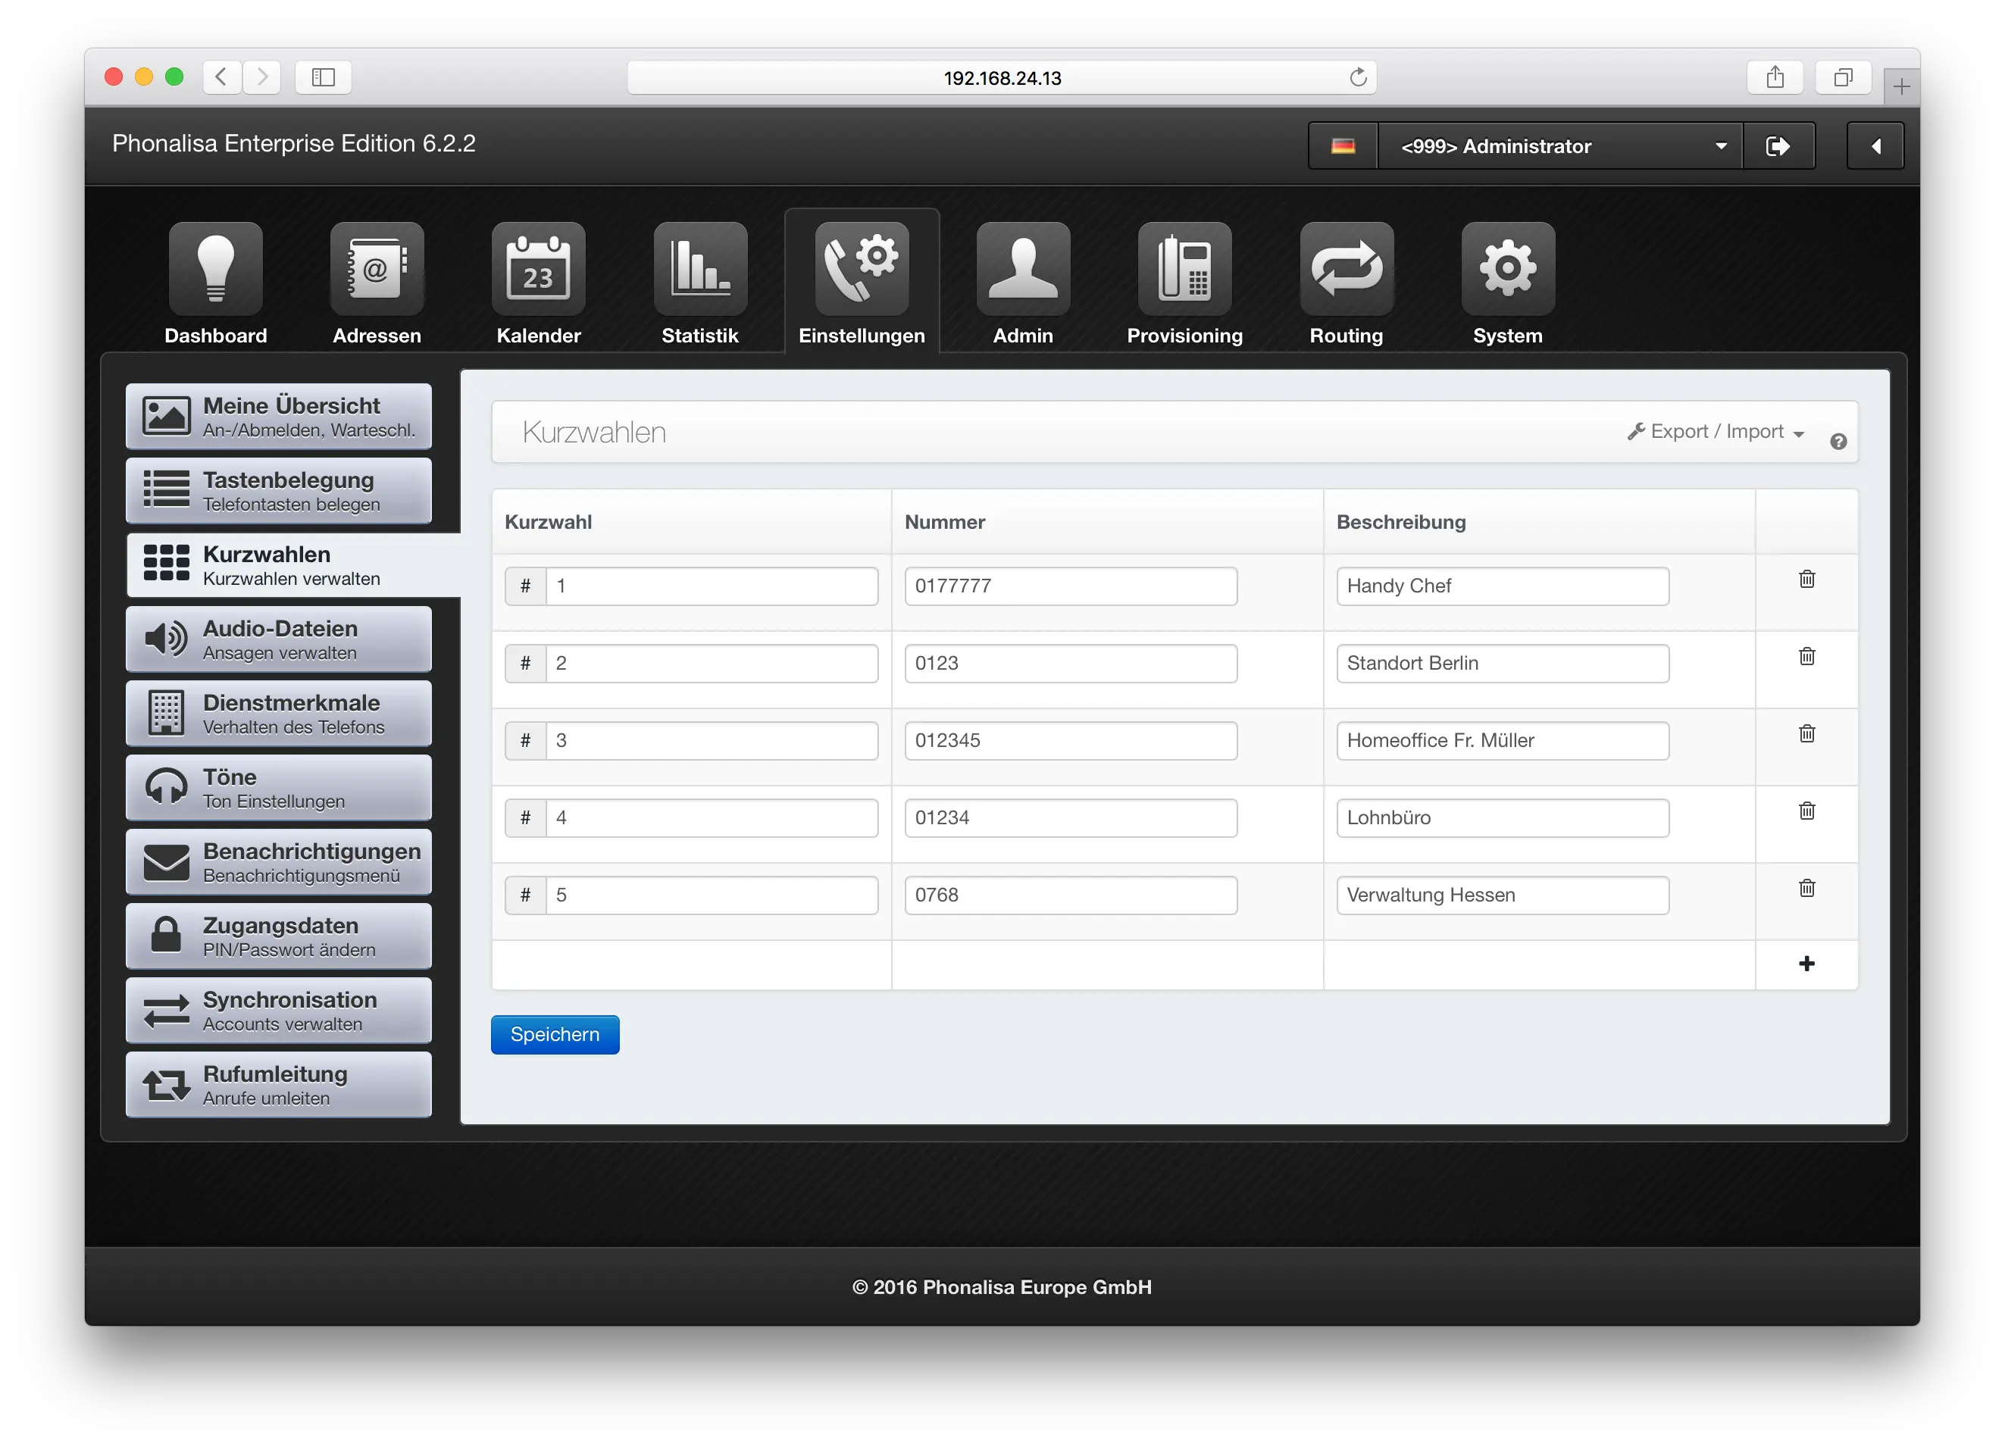Open a new browser tab with plus
This screenshot has height=1447, width=2005.
[x=1902, y=86]
